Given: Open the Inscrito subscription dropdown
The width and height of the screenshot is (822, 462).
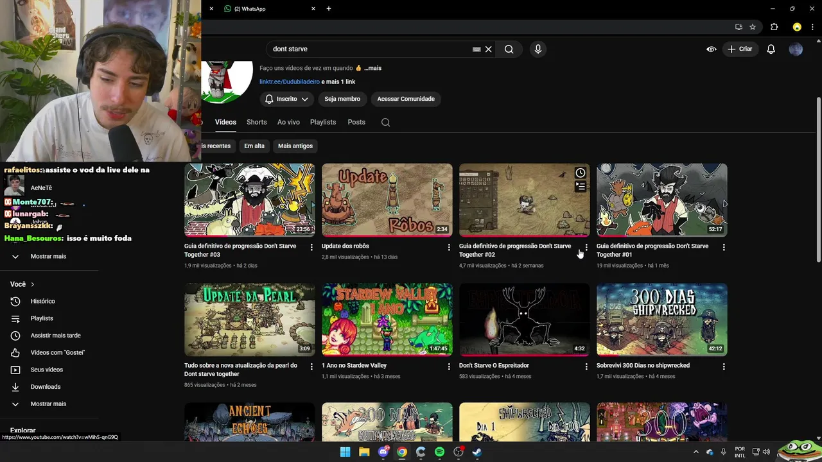Looking at the screenshot, I should (x=286, y=99).
